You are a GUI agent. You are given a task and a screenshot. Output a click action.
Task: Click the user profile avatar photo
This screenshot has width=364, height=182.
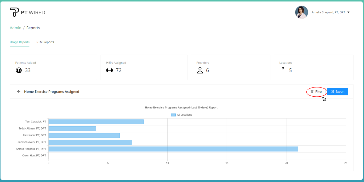[302, 12]
